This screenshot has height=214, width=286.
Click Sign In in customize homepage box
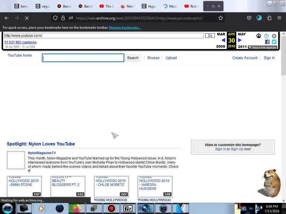pos(220,149)
